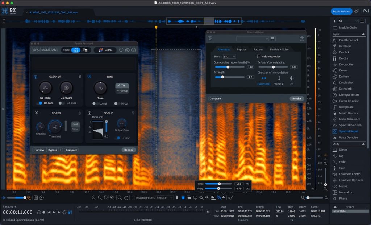
Task: Enable the Multi-resolution checkbox
Action: pos(259,57)
